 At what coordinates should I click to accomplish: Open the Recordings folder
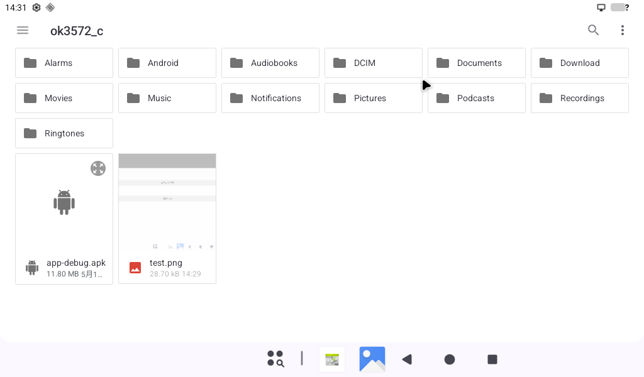coord(579,98)
